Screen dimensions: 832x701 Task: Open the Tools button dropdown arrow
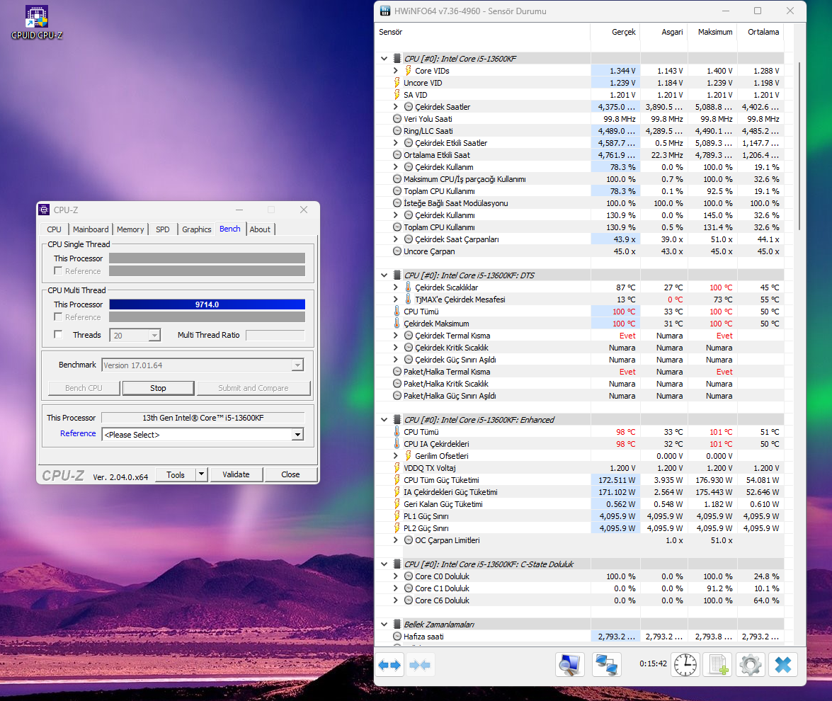click(x=202, y=474)
